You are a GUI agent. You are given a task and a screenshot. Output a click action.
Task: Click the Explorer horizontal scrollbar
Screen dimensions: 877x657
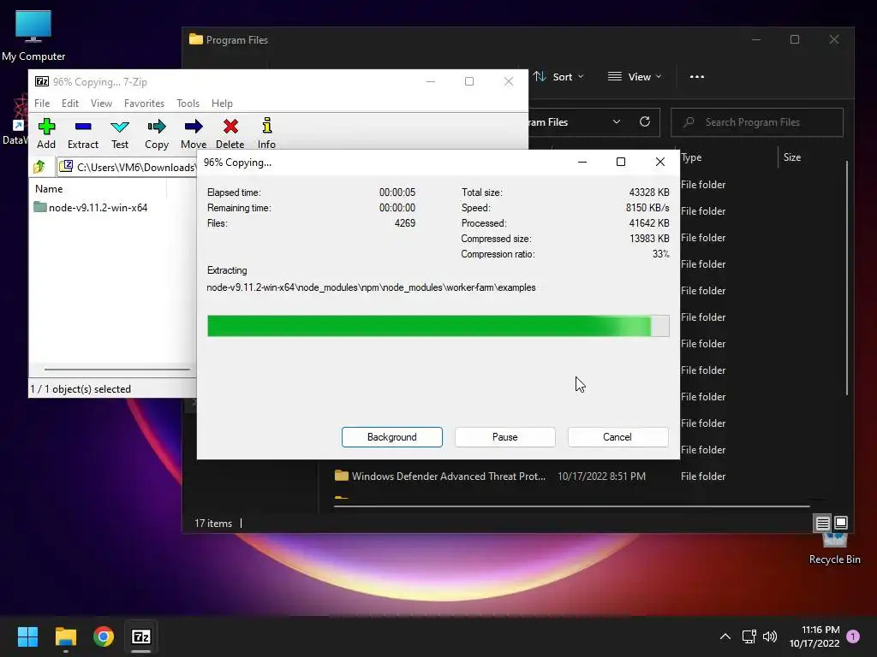click(571, 506)
